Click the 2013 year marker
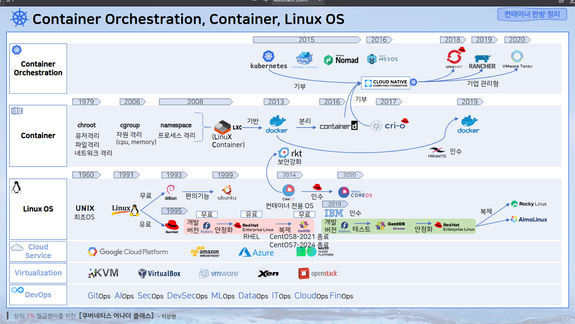Image resolution: width=575 pixels, height=324 pixels. click(277, 102)
